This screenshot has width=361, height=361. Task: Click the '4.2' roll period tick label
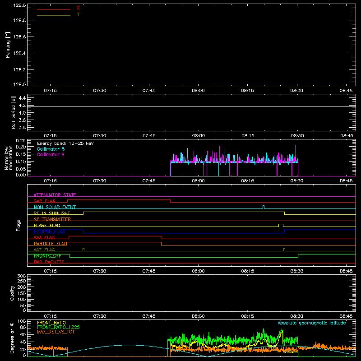22,106
